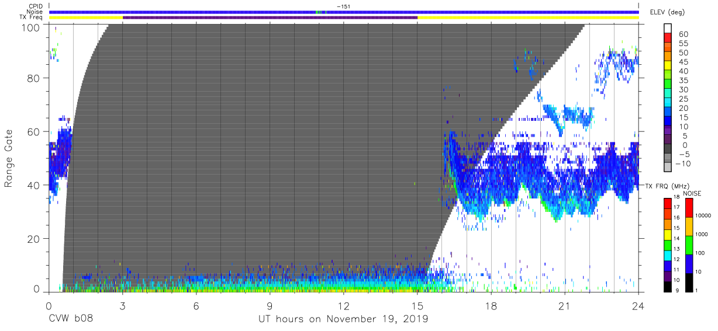
Task: Click the 'Range Gate' y-axis title
Action: [x=9, y=158]
